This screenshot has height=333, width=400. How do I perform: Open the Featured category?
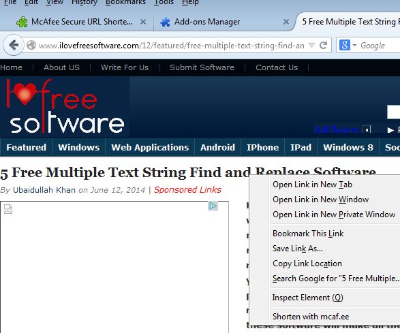[x=27, y=147]
